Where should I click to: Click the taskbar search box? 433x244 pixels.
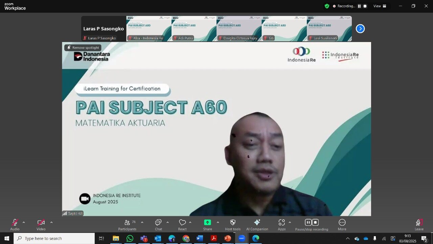[54, 238]
